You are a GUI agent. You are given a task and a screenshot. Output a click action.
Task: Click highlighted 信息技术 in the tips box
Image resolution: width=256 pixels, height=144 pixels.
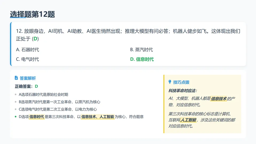coord(219,99)
